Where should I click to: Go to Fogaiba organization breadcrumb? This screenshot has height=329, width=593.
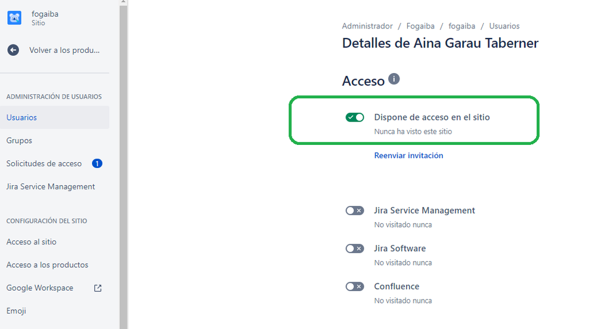coord(420,26)
